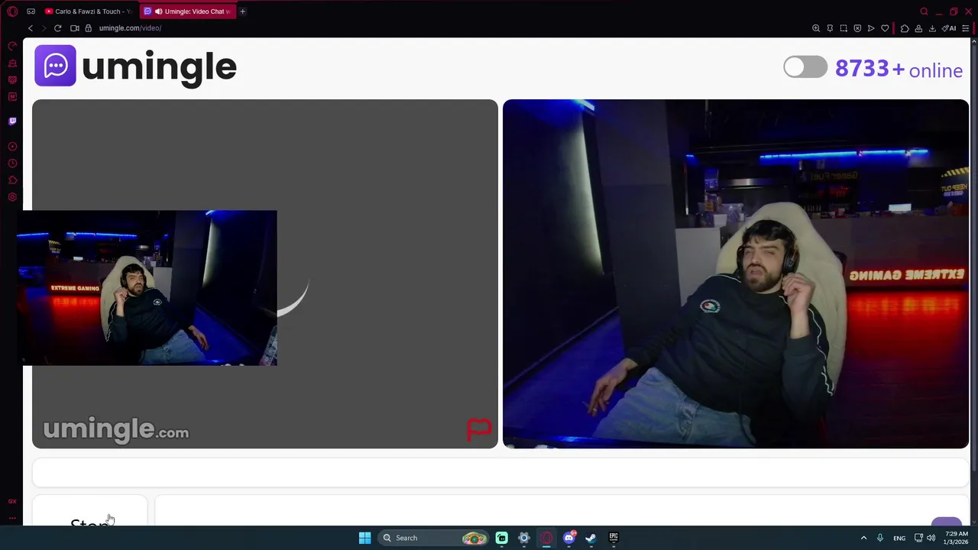Open the settings gear app in taskbar
978x550 pixels.
coord(524,538)
